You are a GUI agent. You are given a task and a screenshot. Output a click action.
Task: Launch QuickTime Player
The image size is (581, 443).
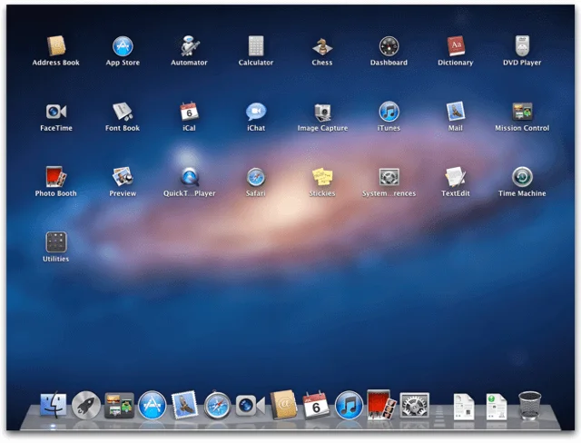tap(189, 176)
